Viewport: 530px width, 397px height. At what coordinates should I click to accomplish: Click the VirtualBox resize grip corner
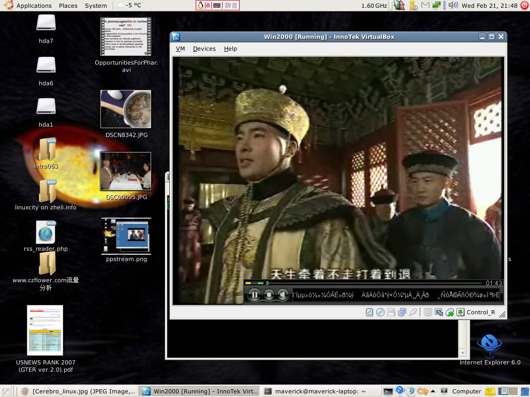tap(502, 314)
